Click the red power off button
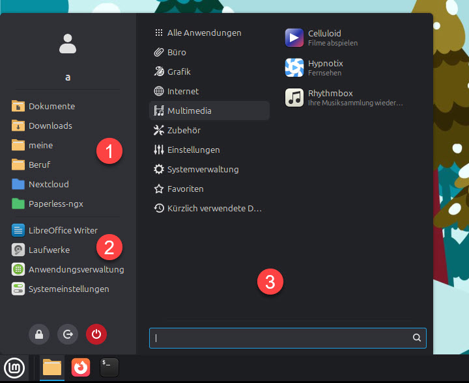 (x=96, y=334)
